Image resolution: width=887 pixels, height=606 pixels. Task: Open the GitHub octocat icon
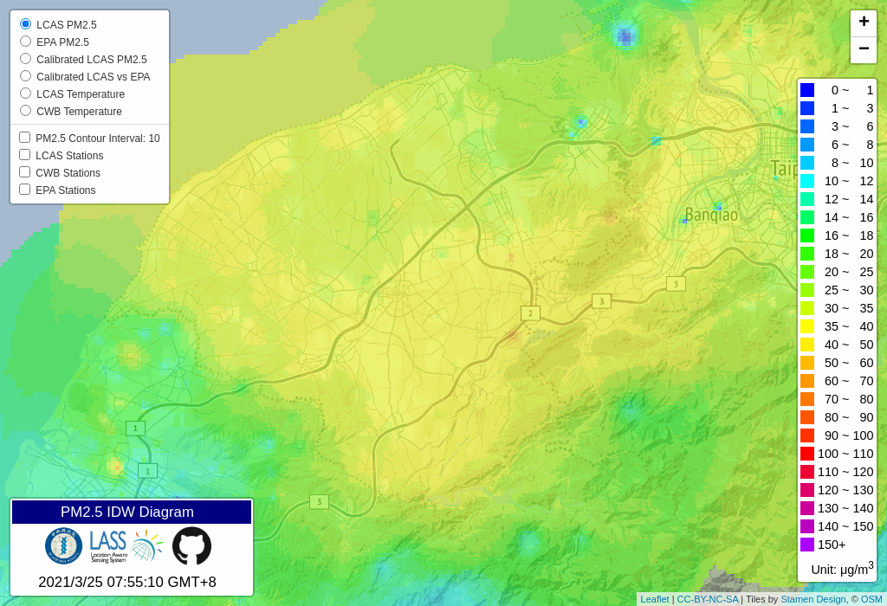(191, 546)
